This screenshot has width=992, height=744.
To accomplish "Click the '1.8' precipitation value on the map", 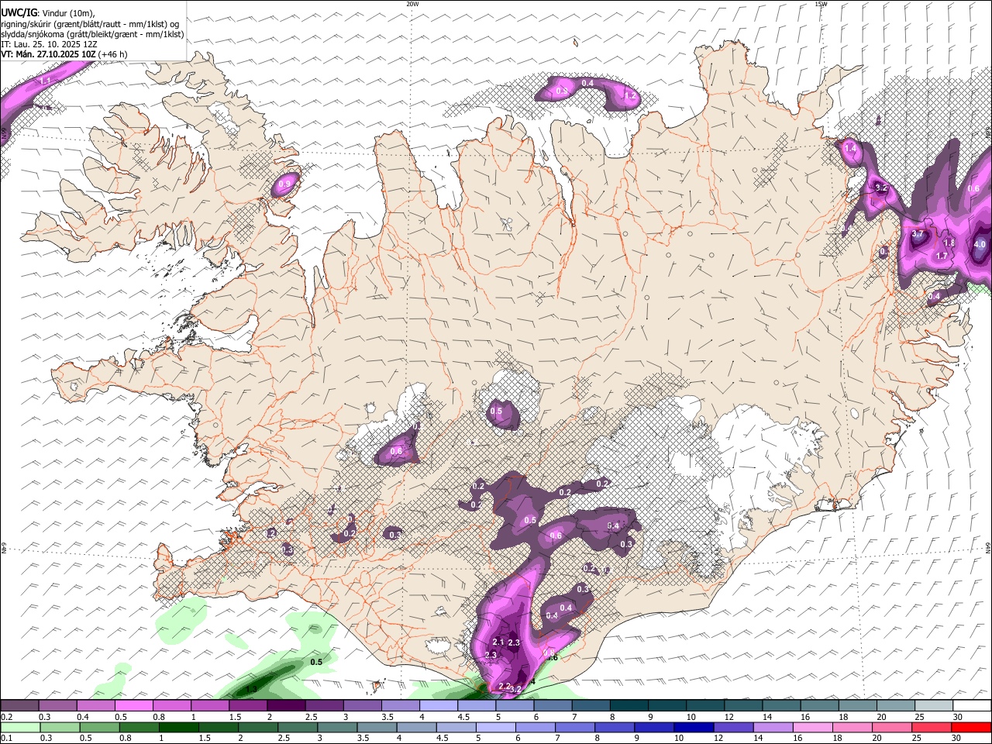I will click(x=949, y=243).
